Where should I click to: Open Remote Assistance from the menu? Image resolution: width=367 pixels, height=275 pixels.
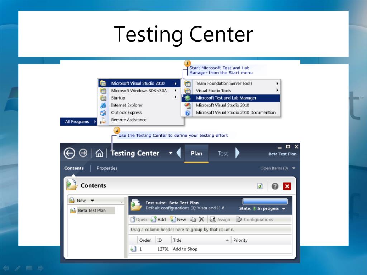coord(139,120)
